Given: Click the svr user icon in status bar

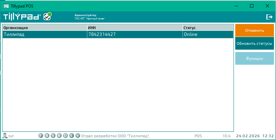Looking at the screenshot, I should (5, 136).
